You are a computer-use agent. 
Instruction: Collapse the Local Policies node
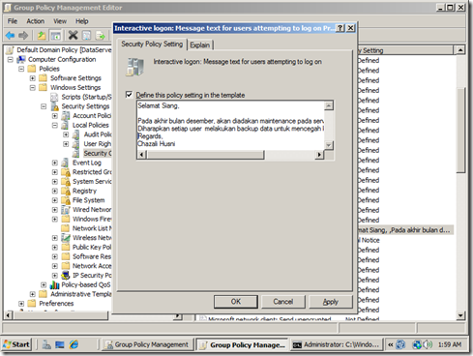[55, 125]
